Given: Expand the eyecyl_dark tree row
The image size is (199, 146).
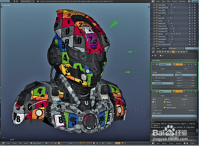Looking at the screenshot, I should (154, 26).
